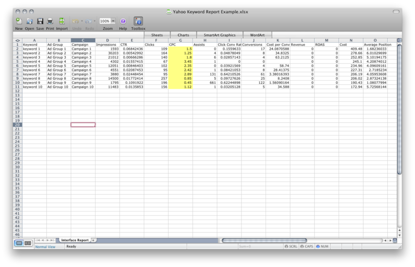Viewport: 415px width, 267px height.
Task: Go to last sheet navigation arrow
Action: tap(52, 240)
